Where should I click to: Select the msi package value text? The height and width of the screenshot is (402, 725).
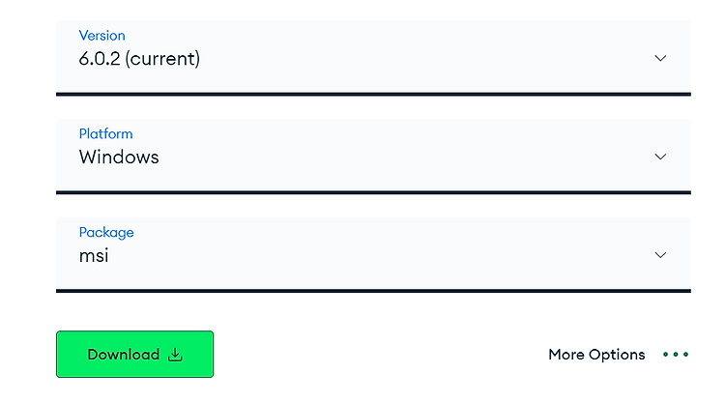coord(94,255)
